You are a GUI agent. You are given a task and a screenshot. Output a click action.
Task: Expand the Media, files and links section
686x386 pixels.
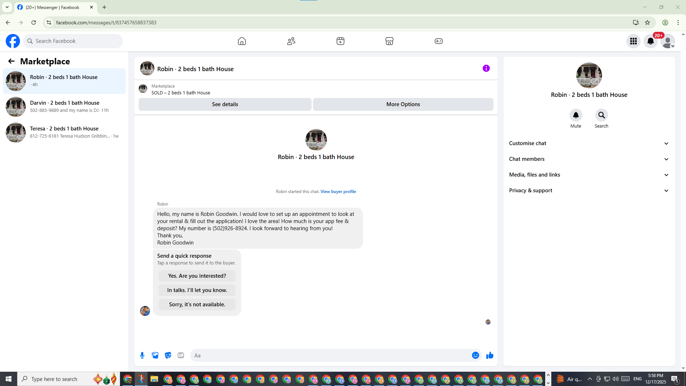(588, 175)
